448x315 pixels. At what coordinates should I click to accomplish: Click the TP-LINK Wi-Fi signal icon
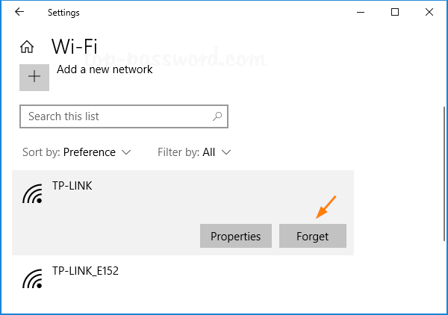tap(33, 194)
